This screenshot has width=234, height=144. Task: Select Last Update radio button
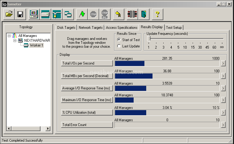(119, 46)
